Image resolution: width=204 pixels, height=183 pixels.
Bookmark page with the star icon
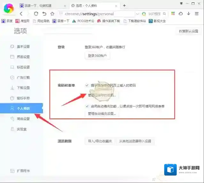click(52, 14)
